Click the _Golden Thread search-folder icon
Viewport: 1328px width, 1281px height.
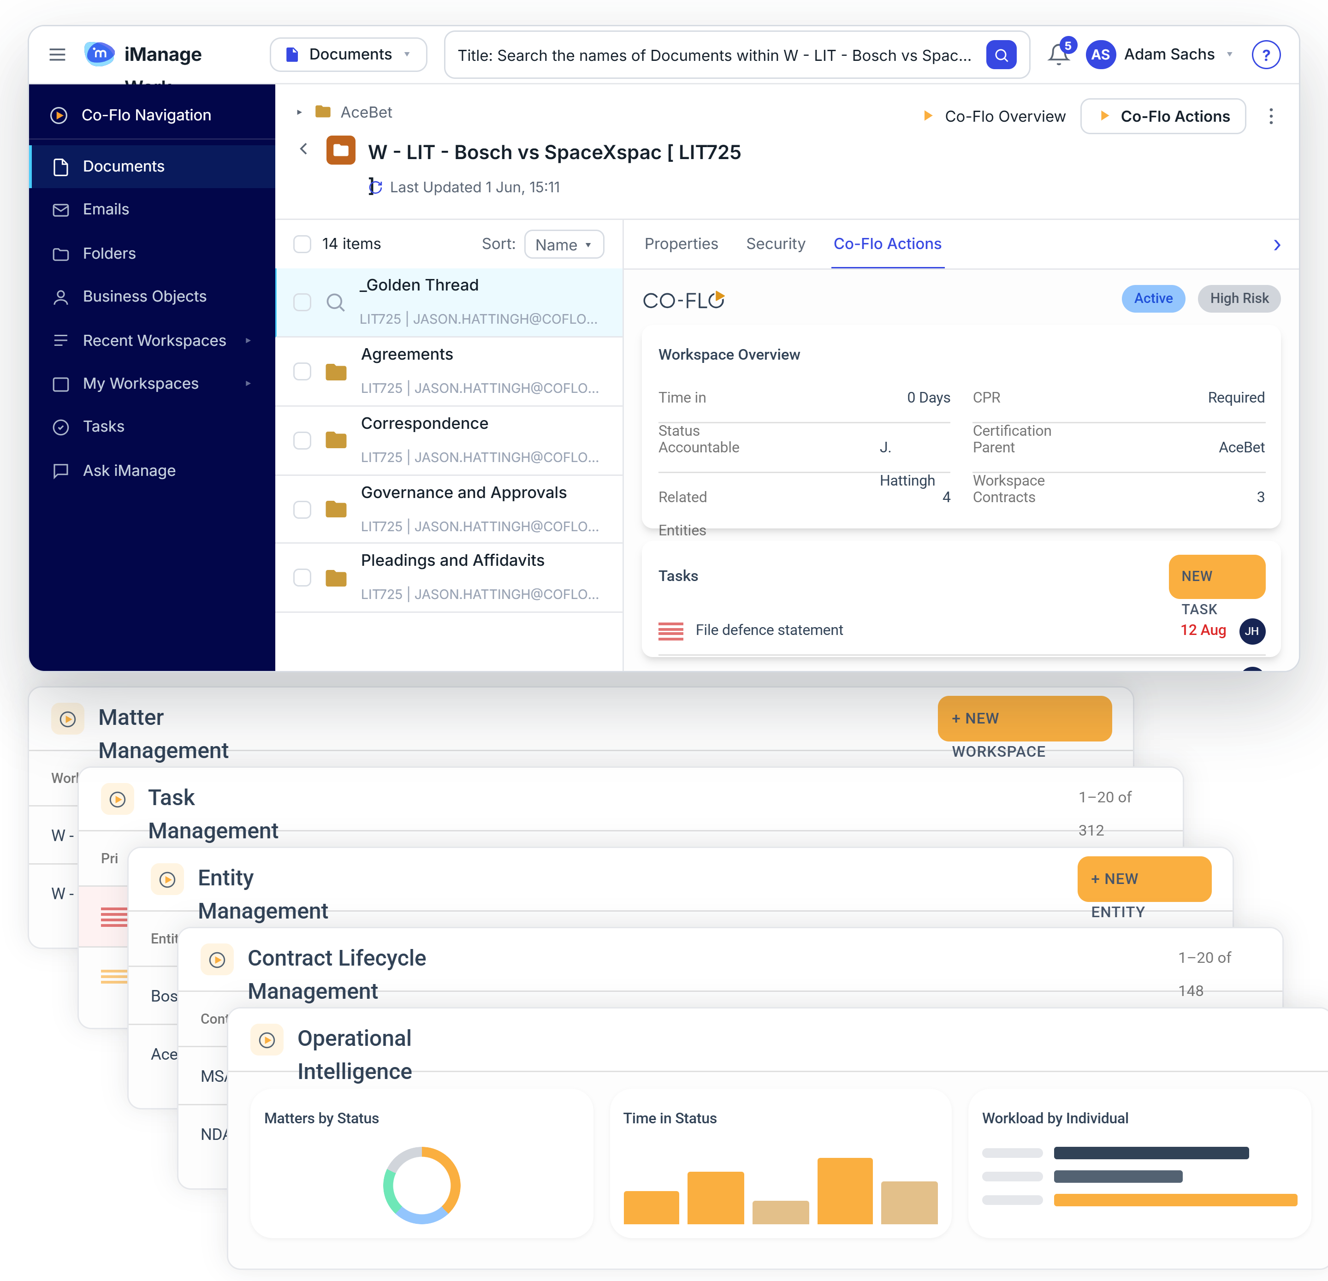(x=335, y=302)
